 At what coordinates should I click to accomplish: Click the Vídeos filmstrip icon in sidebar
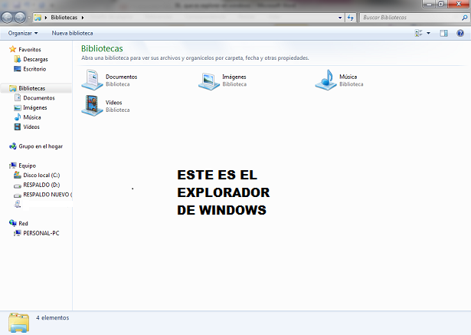point(18,126)
